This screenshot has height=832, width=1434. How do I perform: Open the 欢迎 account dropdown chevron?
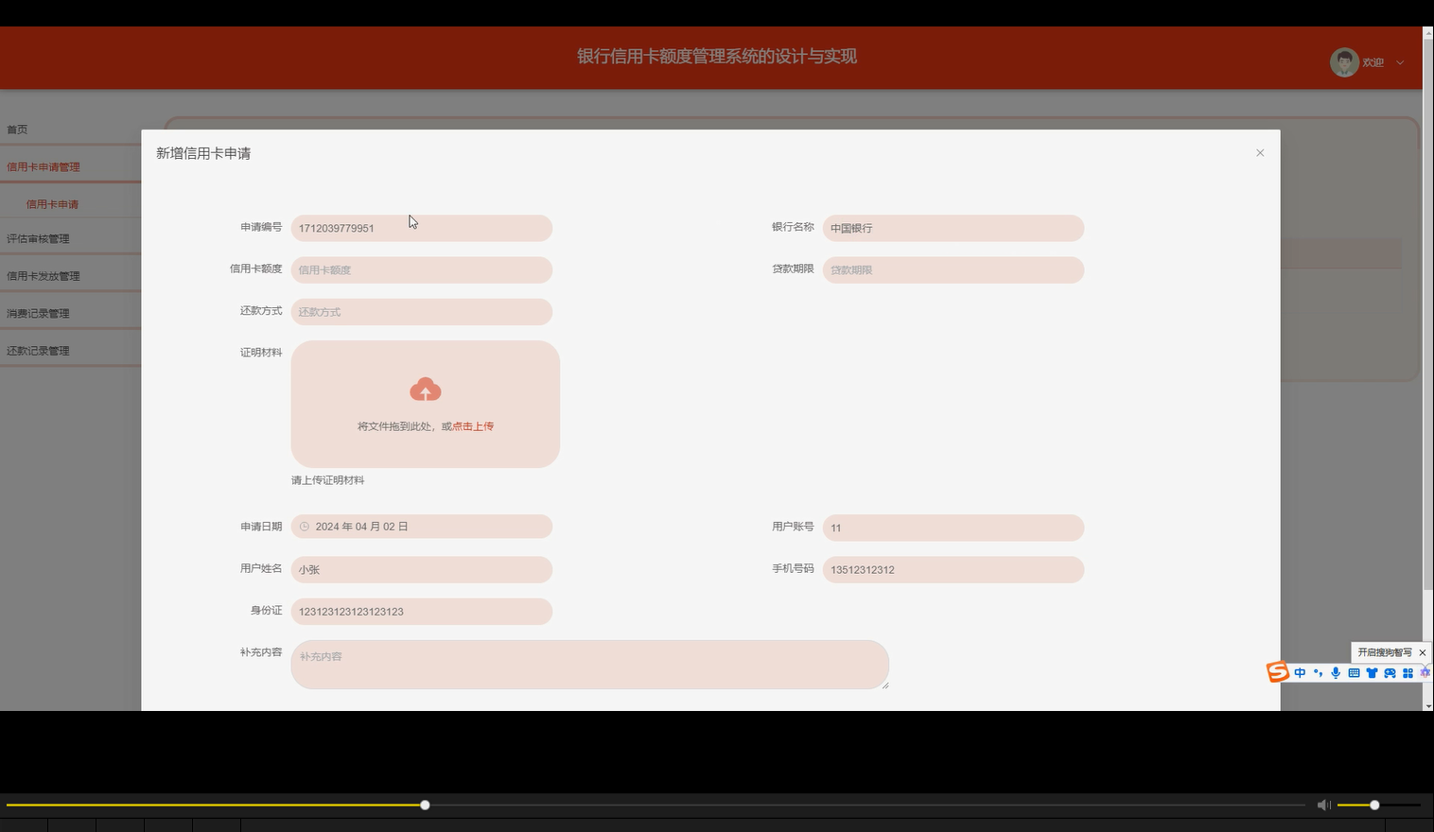1401,62
